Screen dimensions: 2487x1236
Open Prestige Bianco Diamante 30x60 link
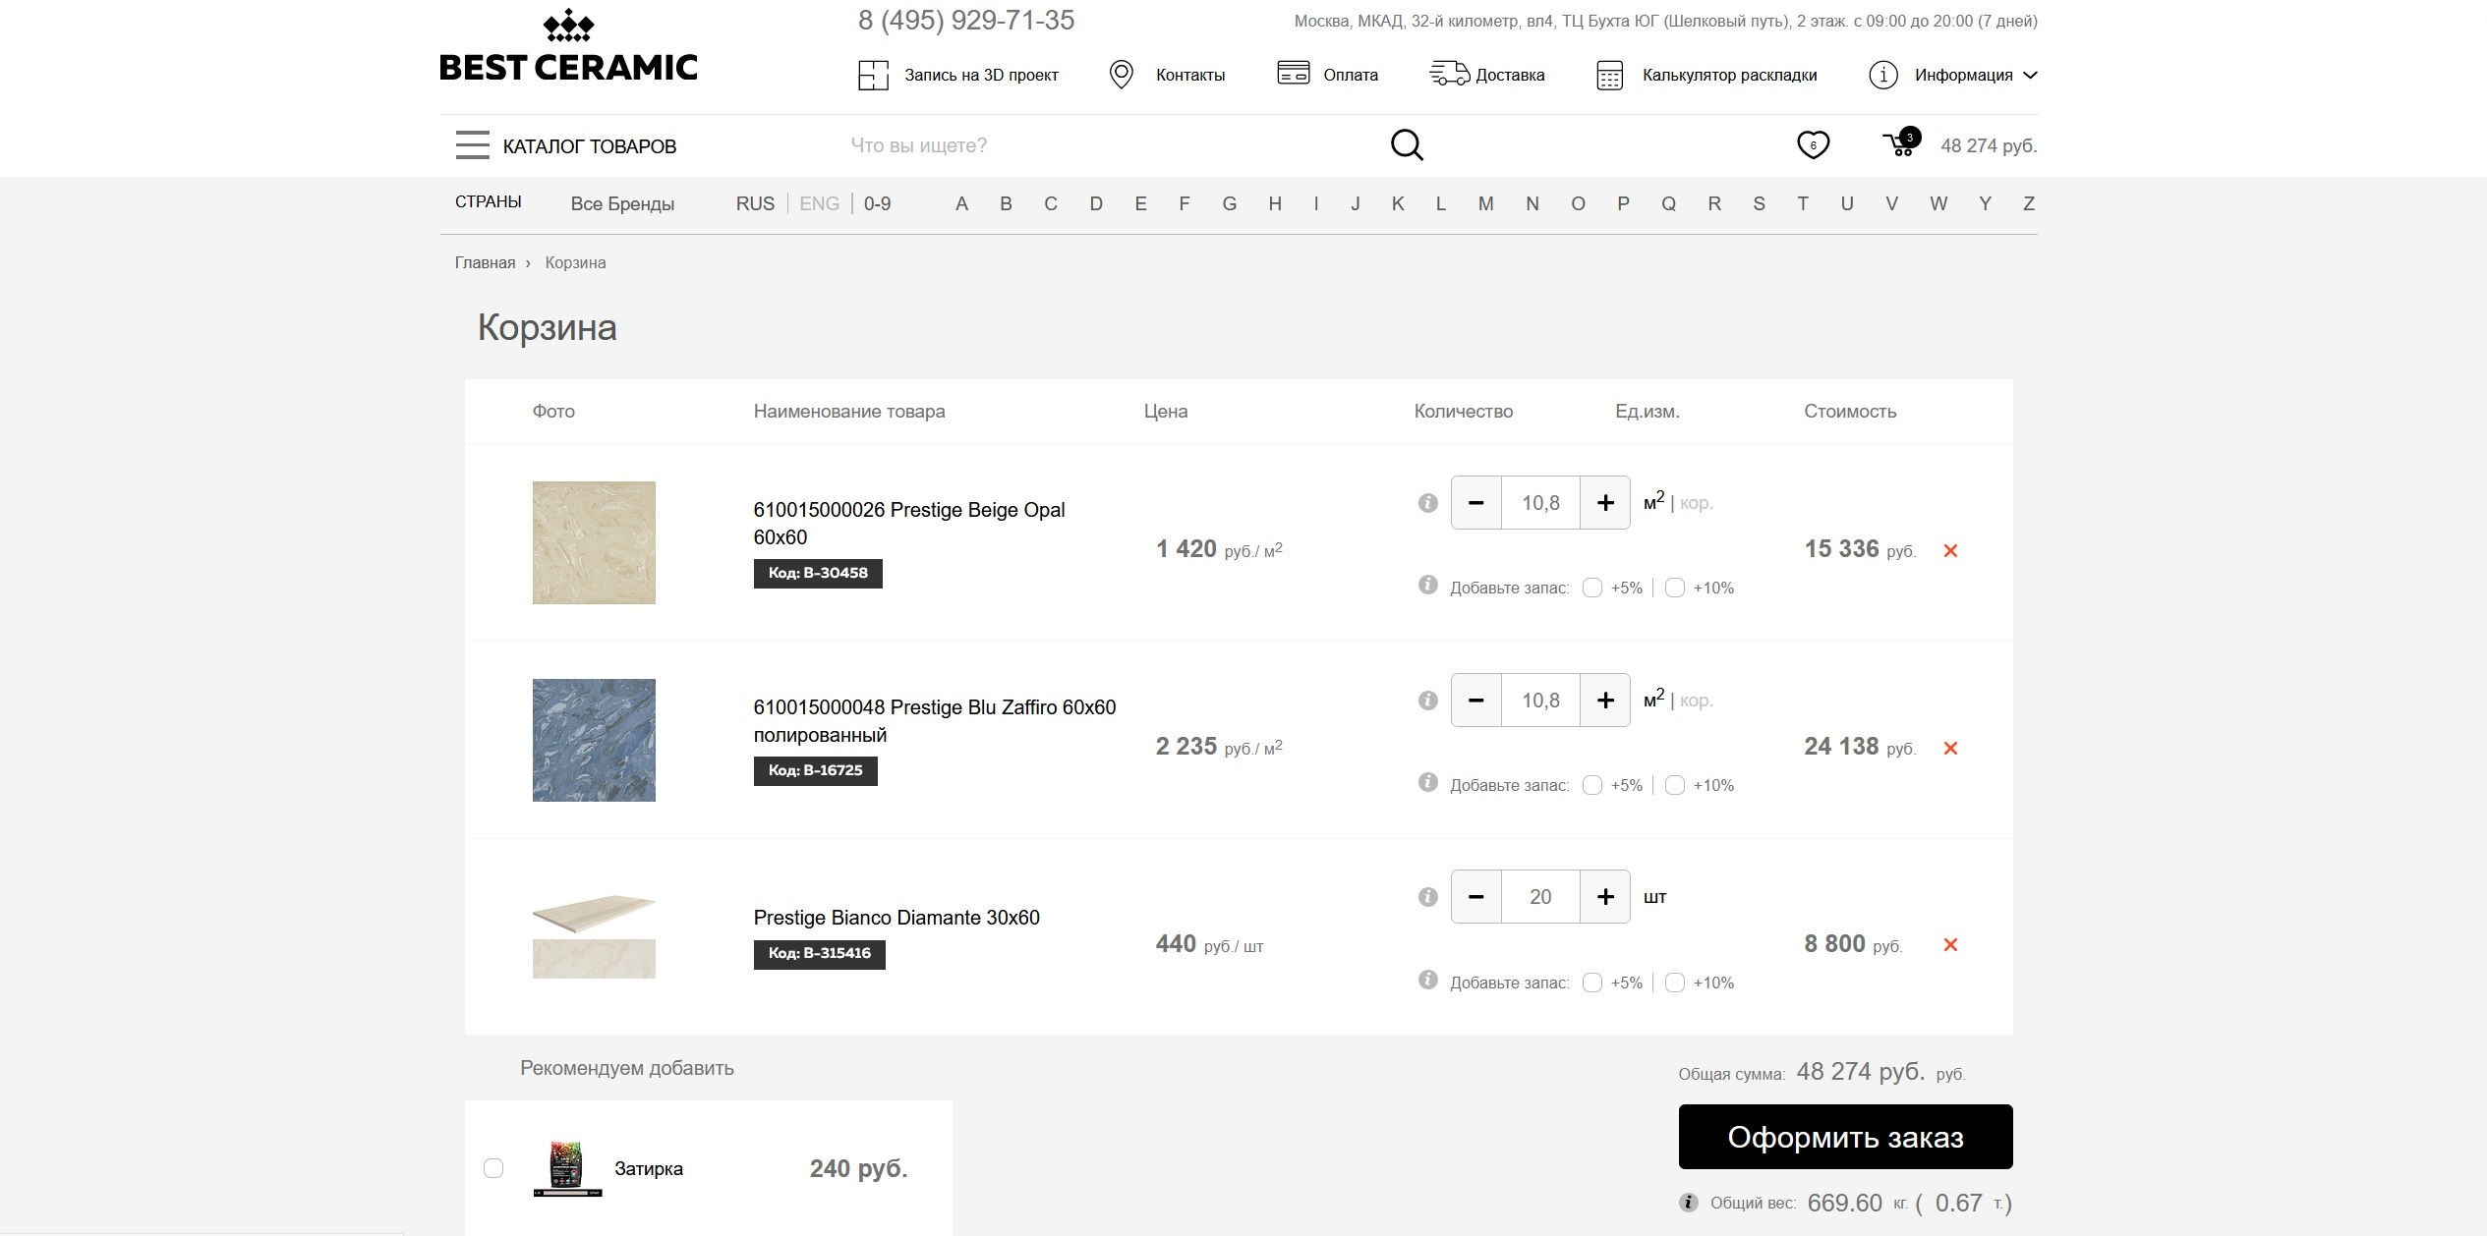(x=896, y=918)
